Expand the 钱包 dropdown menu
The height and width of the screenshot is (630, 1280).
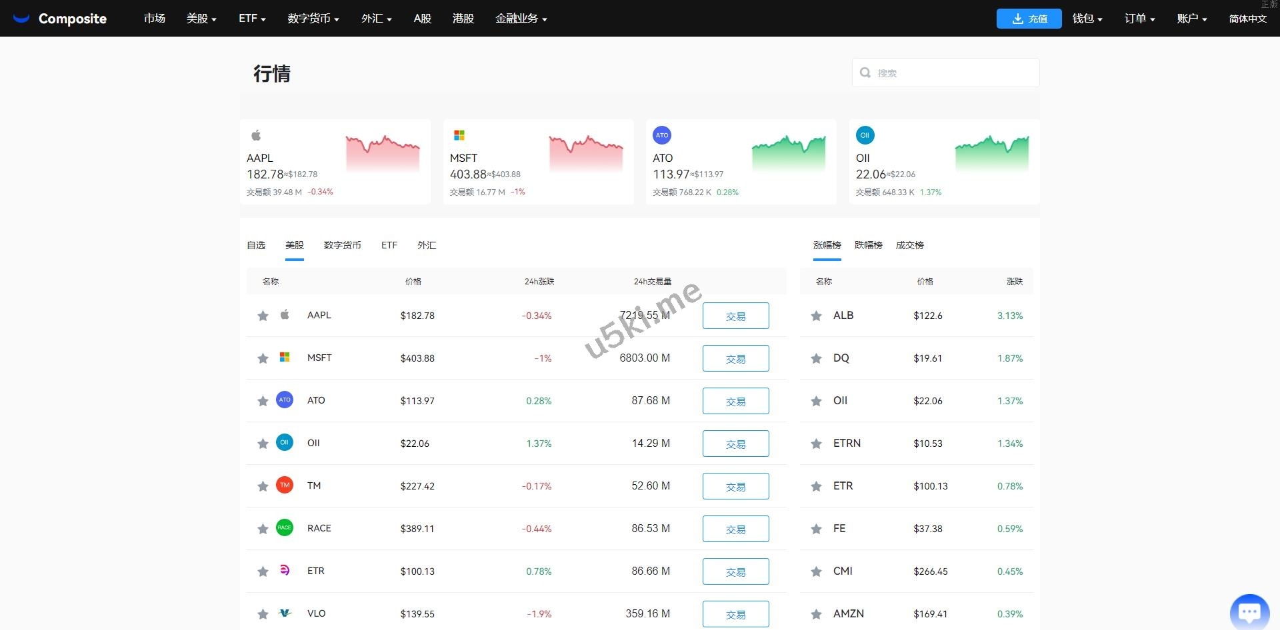click(x=1087, y=18)
